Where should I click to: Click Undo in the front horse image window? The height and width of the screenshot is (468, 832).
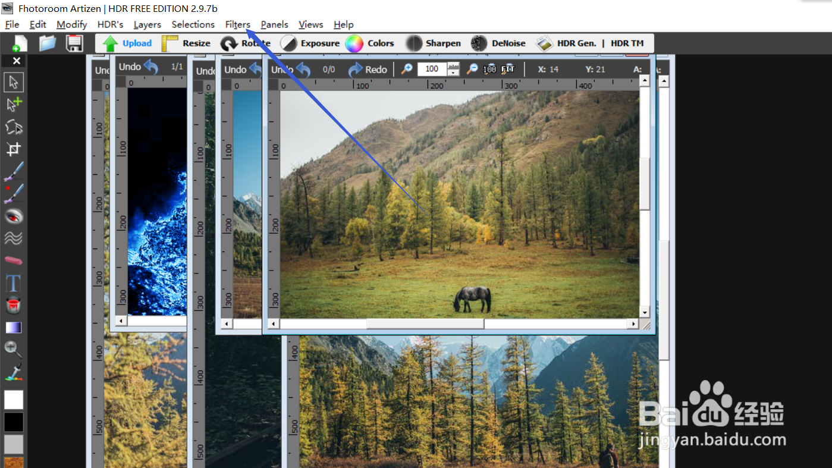[x=291, y=70]
